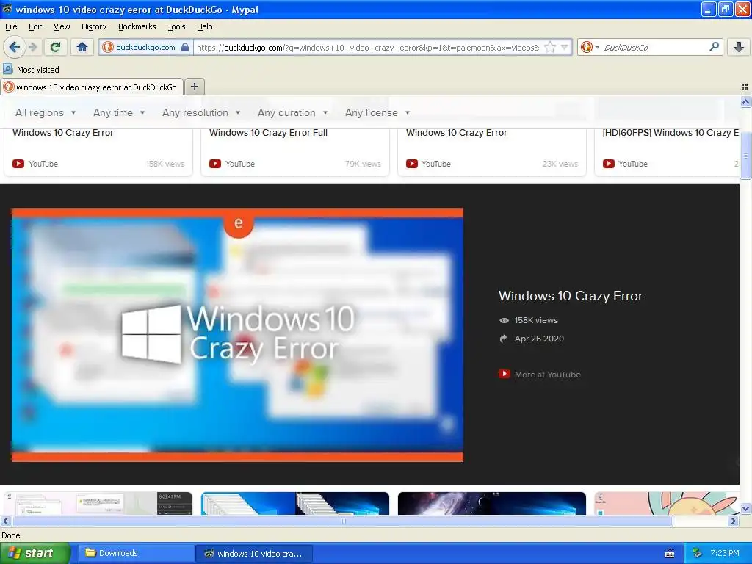Open the Tools menu
Image resolution: width=752 pixels, height=564 pixels.
(x=176, y=26)
